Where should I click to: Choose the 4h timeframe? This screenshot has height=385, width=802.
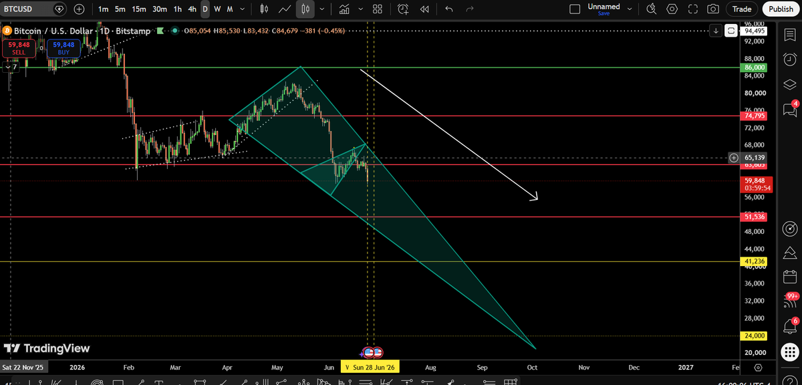[192, 9]
